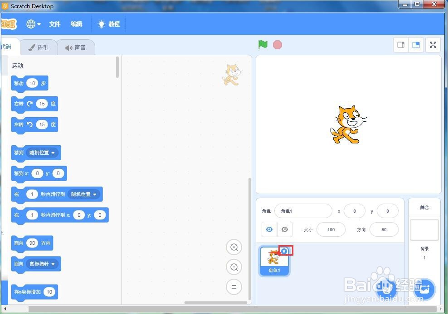Run the project with the green flag

263,45
